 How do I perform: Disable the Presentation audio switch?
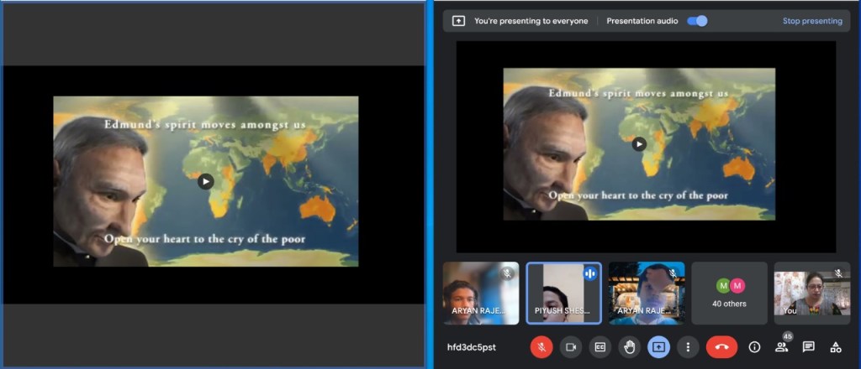697,21
